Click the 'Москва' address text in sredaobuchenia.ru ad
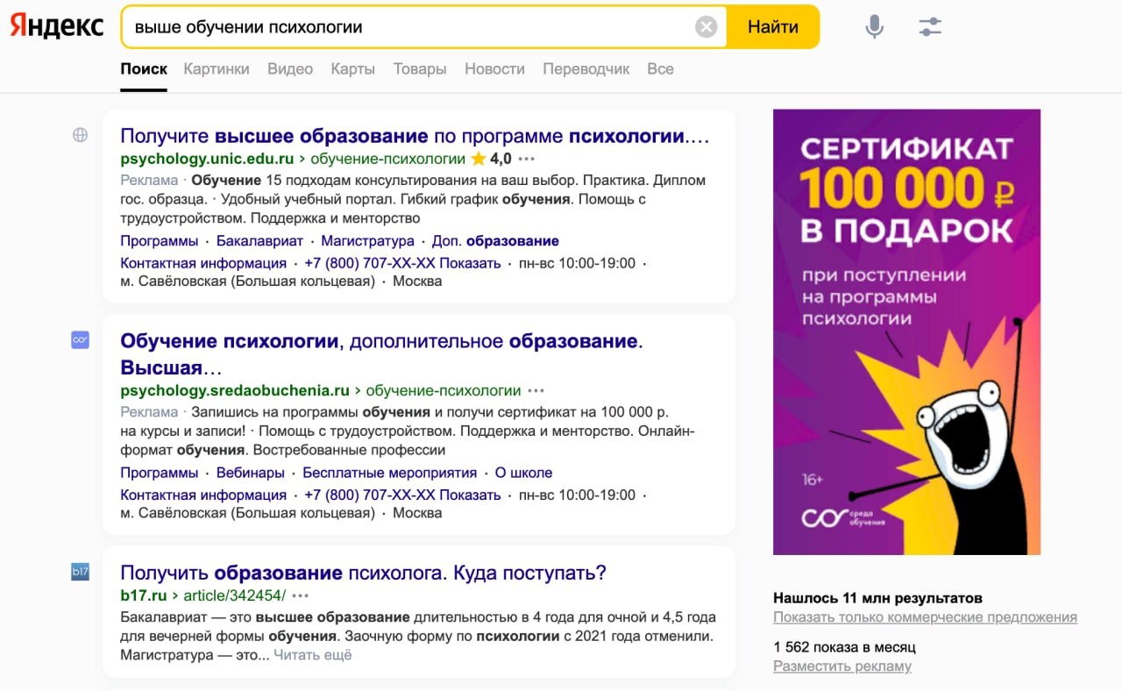 pyautogui.click(x=417, y=513)
